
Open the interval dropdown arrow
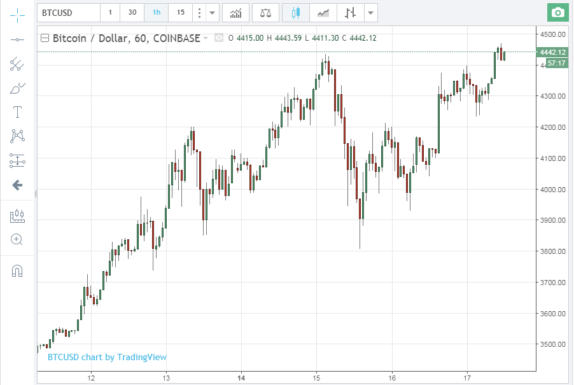(x=212, y=13)
